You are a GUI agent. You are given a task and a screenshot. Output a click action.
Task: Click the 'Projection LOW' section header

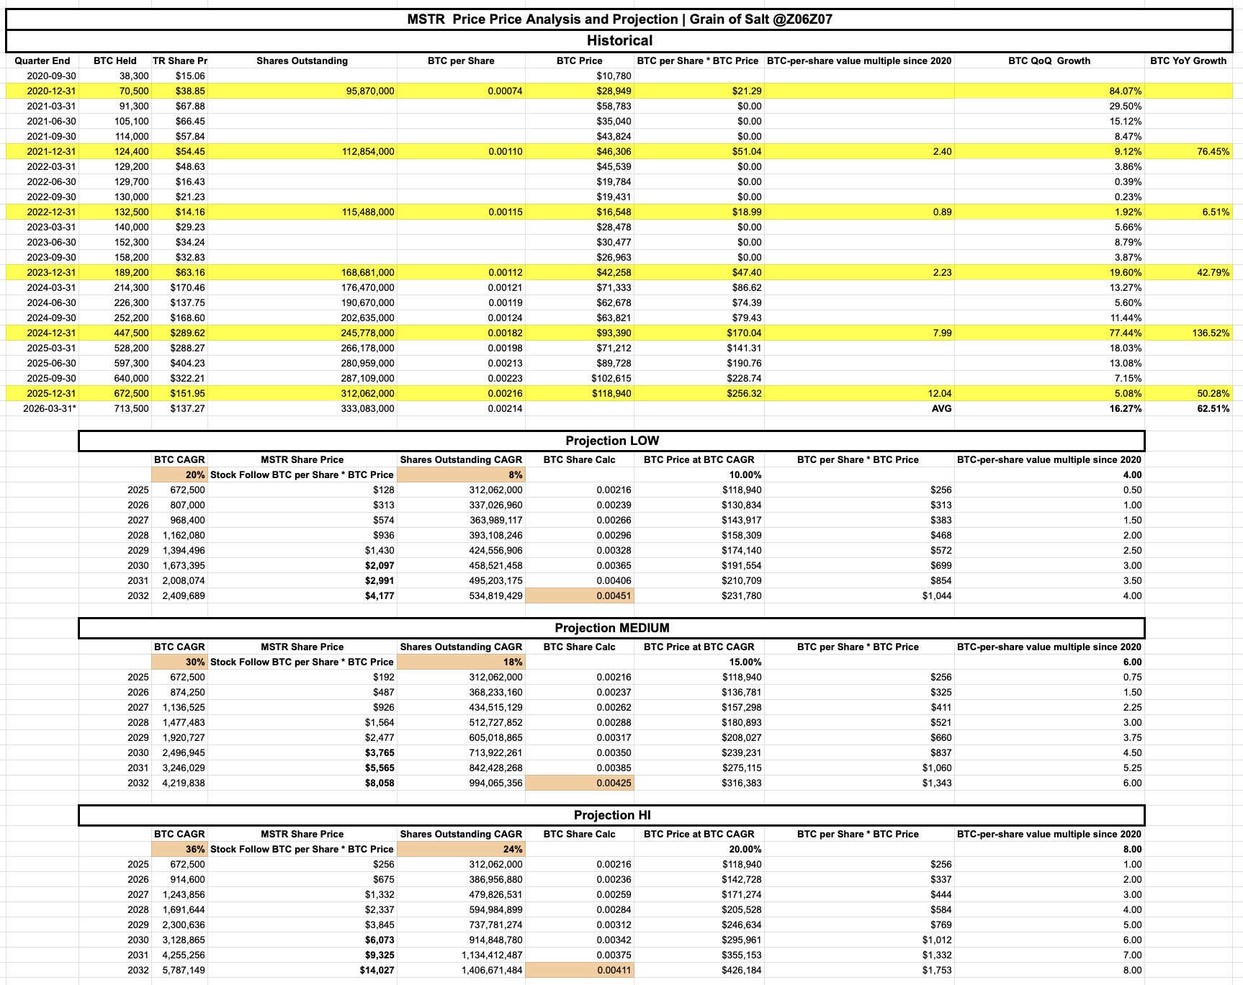coord(611,441)
